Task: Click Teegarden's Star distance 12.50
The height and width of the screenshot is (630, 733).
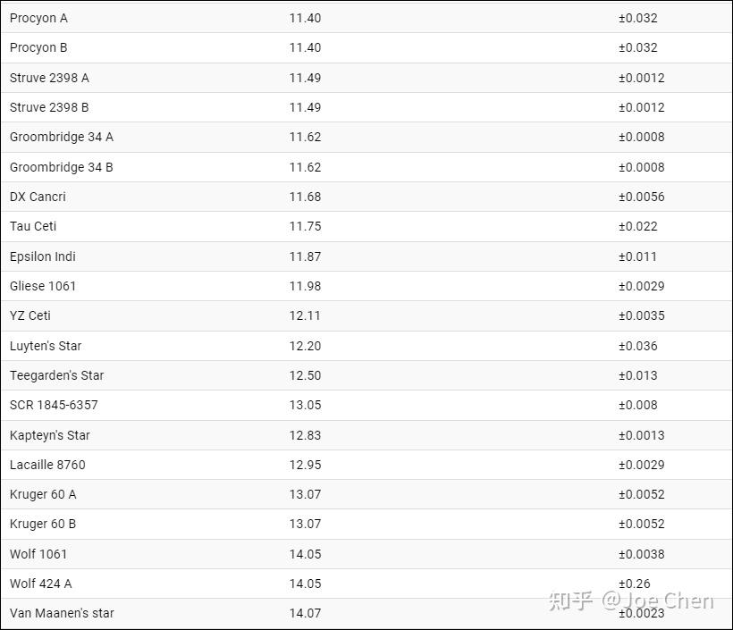Action: pos(305,375)
